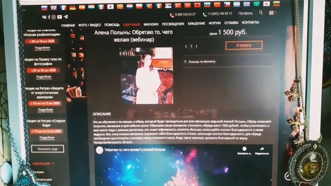Open the ПОМОЩЬ menu item
Screen dimensions: 331x186
(112, 25)
